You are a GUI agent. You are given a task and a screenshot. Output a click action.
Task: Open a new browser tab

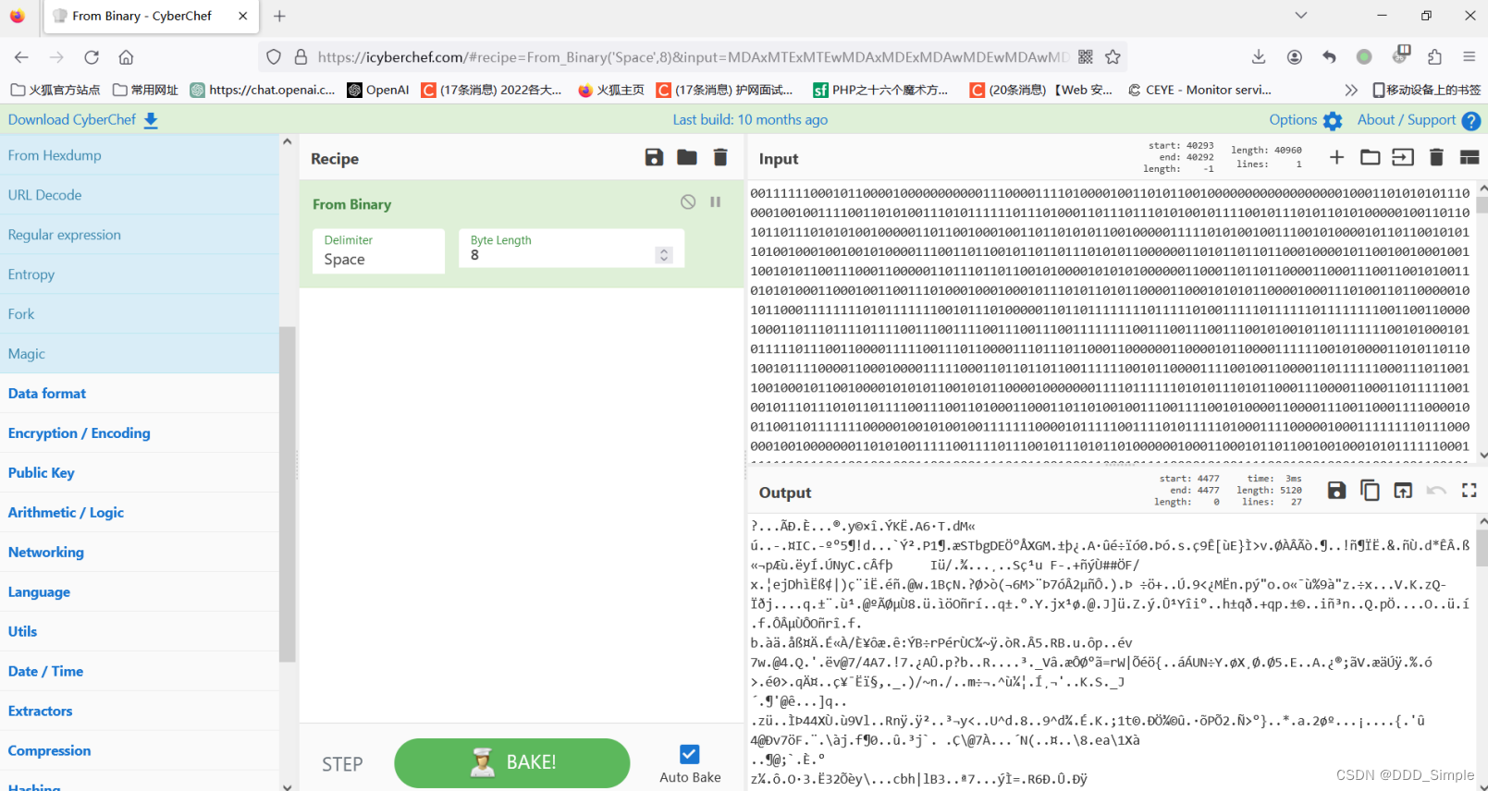279,16
